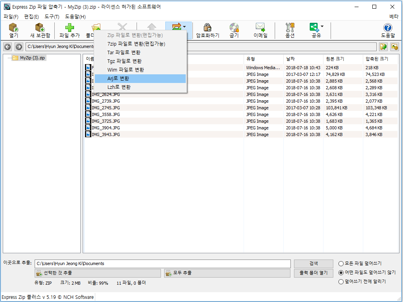Click the 11 파일, 0 폴더 status text
The image size is (403, 302).
pos(131,283)
